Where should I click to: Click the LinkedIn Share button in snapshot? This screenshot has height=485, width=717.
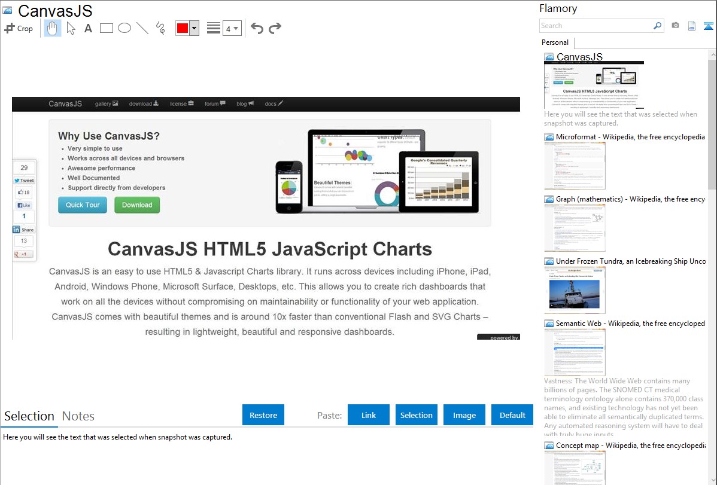tap(23, 230)
